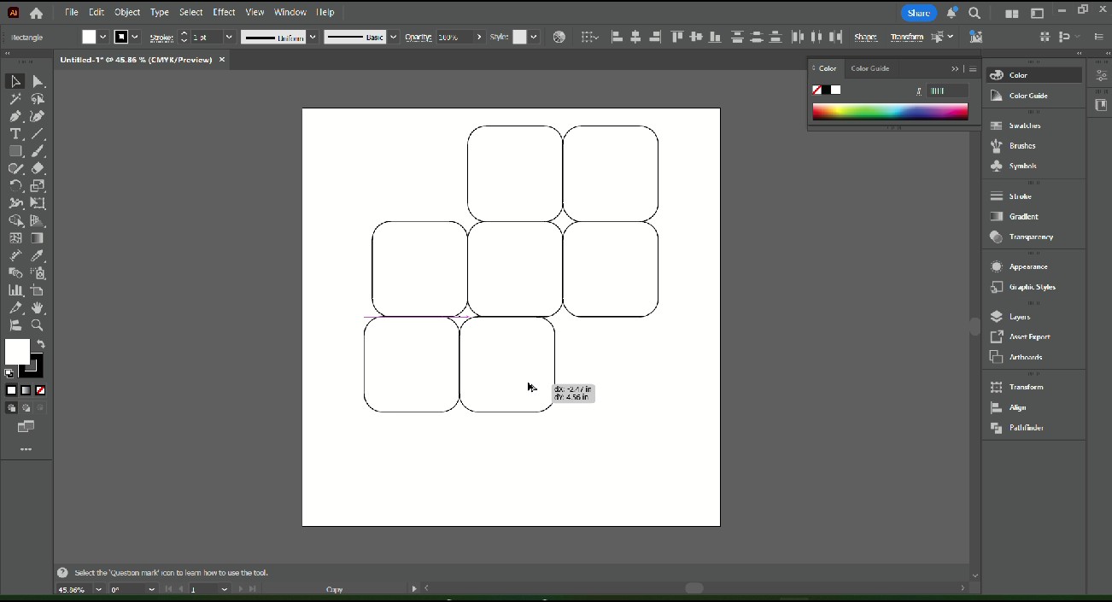This screenshot has width=1112, height=602.
Task: Select the Paintbrush tool
Action: coord(38,151)
